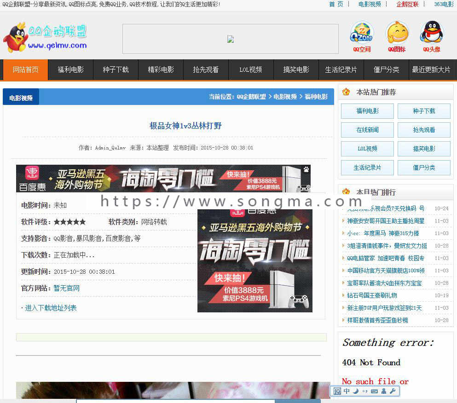Open the 搞笑电影 navigation tab
The image size is (457, 403).
click(x=296, y=69)
